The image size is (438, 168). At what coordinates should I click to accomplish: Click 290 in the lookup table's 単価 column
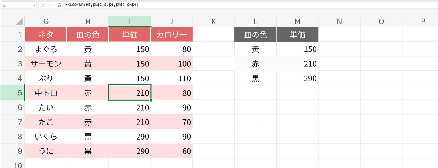297,79
